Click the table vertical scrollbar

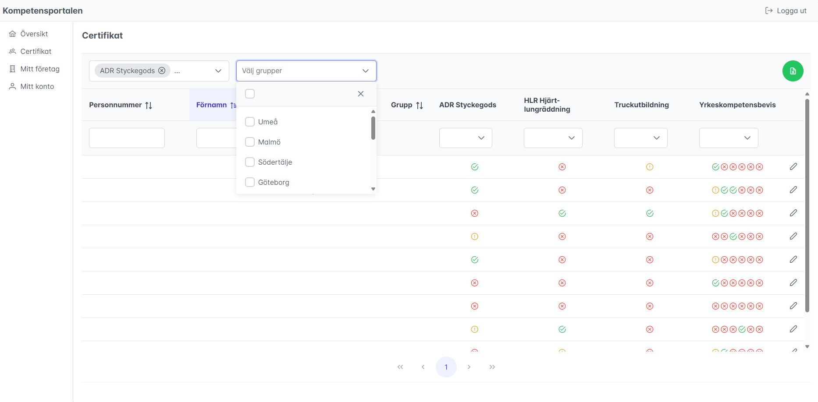(x=807, y=205)
